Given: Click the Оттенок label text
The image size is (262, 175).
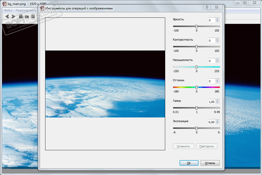Looking at the screenshot, I should [178, 80].
